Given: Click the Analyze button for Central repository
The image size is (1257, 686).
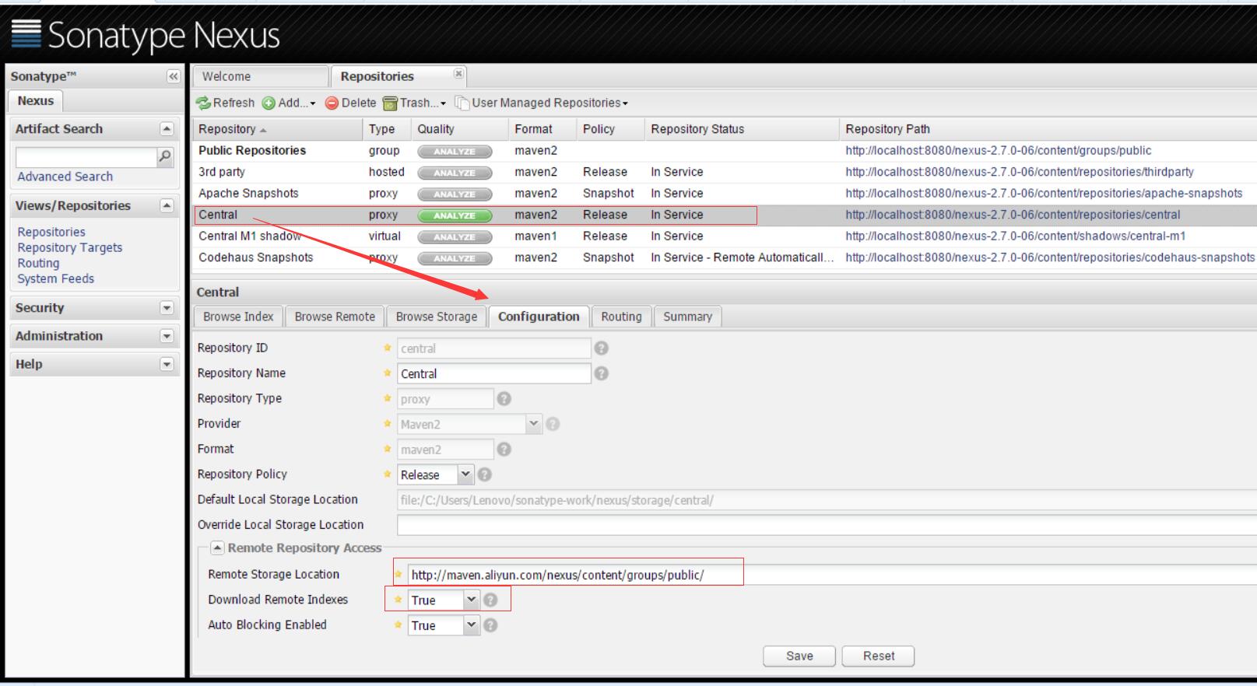Looking at the screenshot, I should 455,215.
